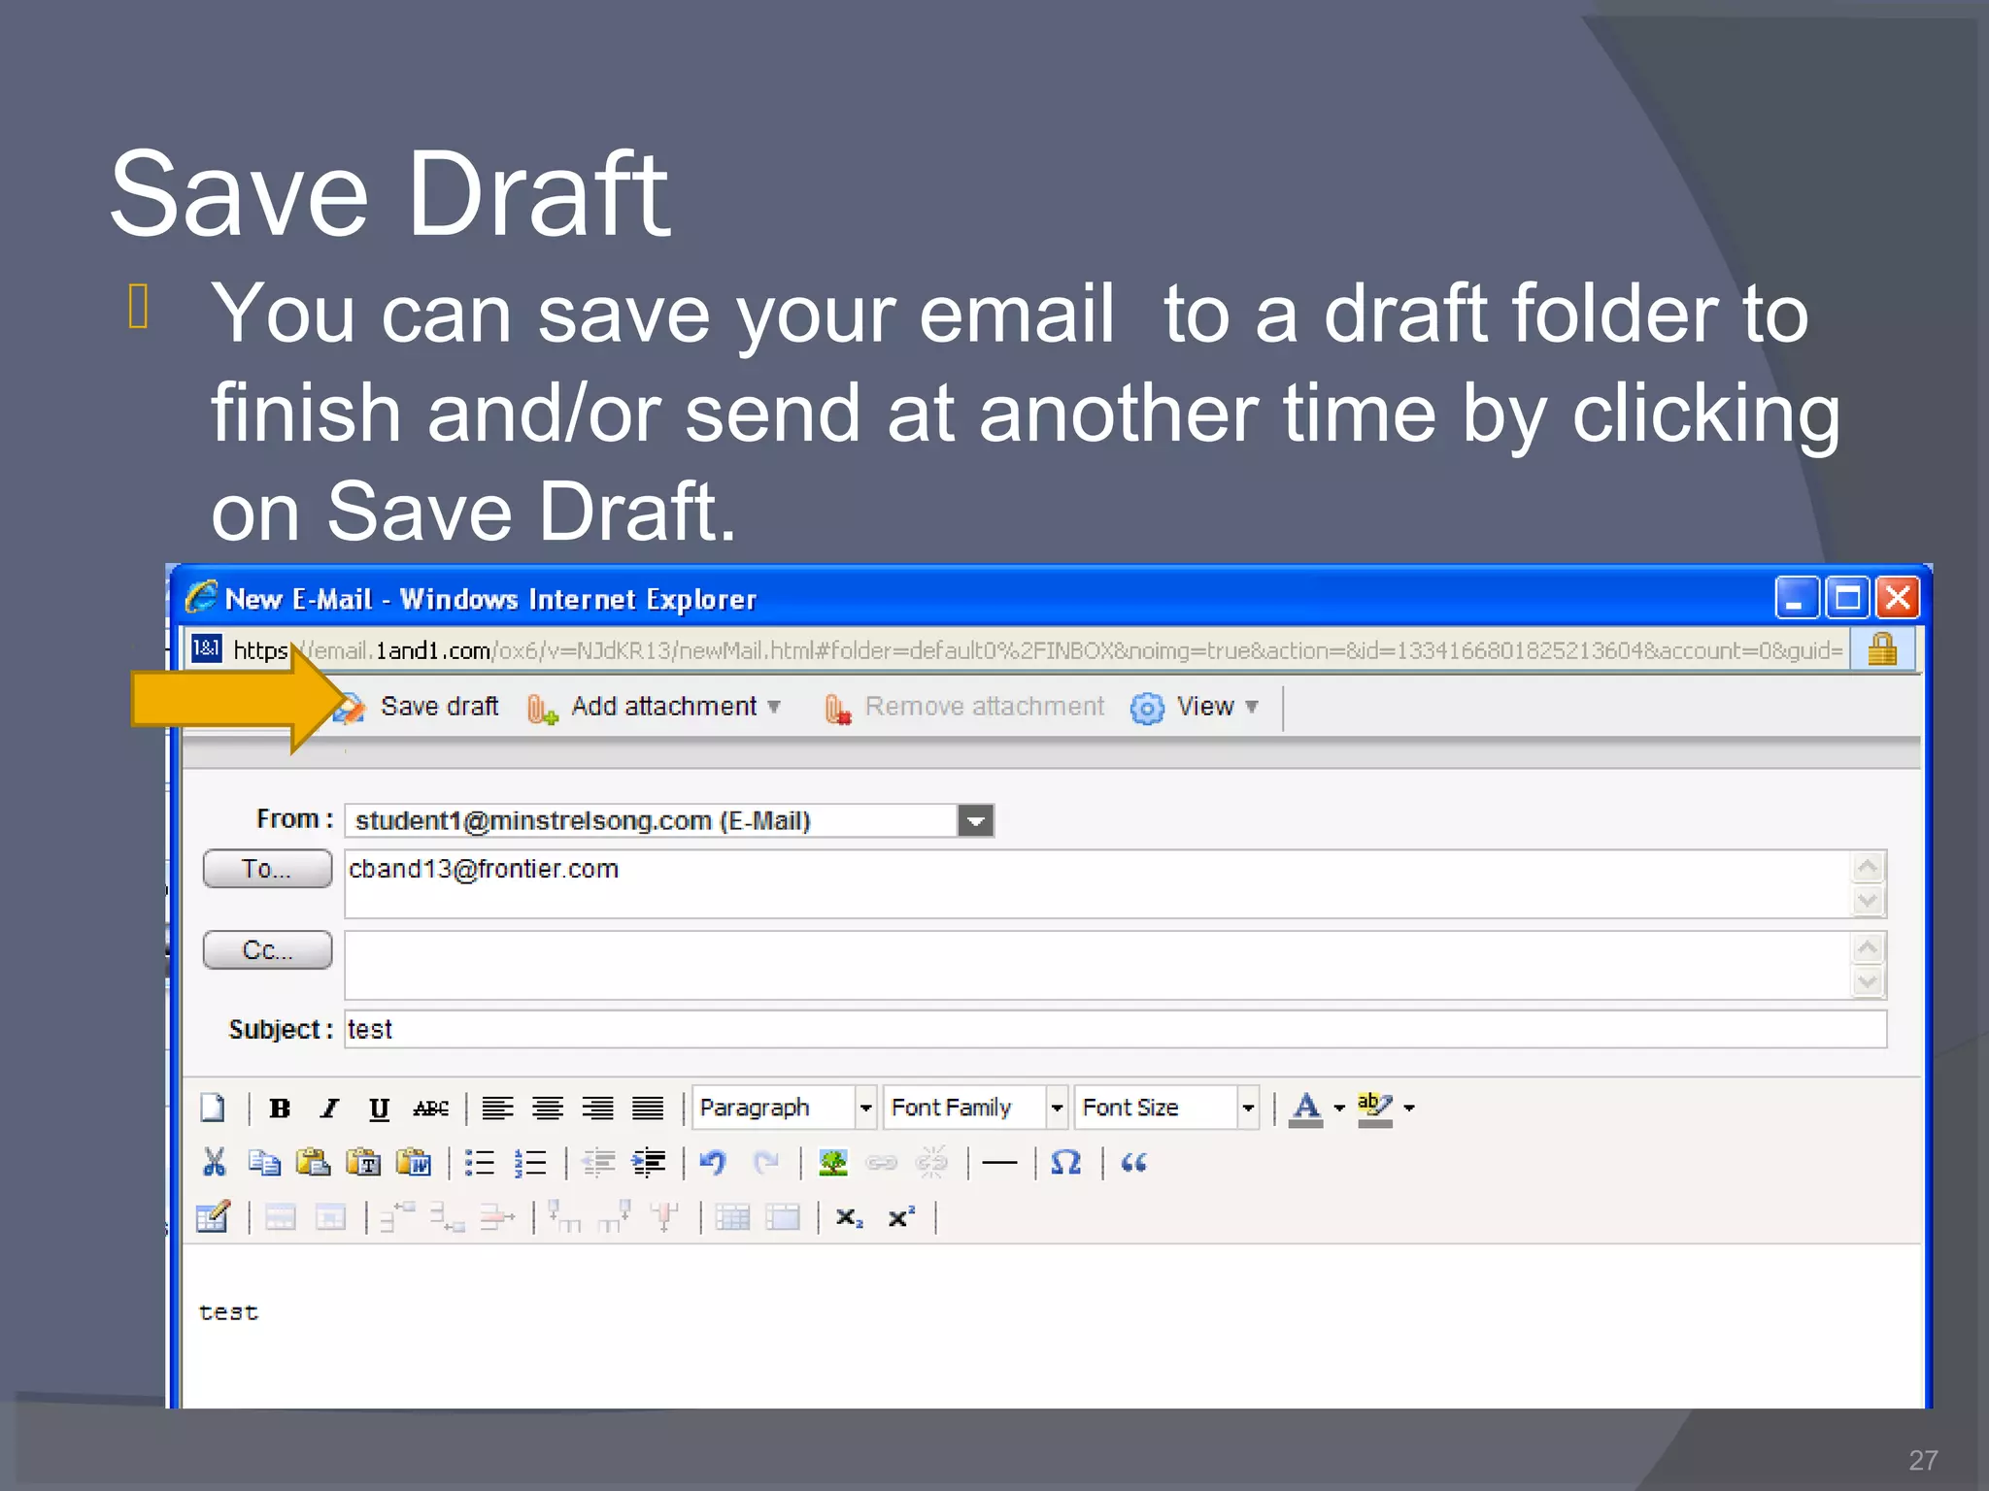Screen dimensions: 1989x1491
Task: Click Paste as plain text icon
Action: coord(364,1162)
